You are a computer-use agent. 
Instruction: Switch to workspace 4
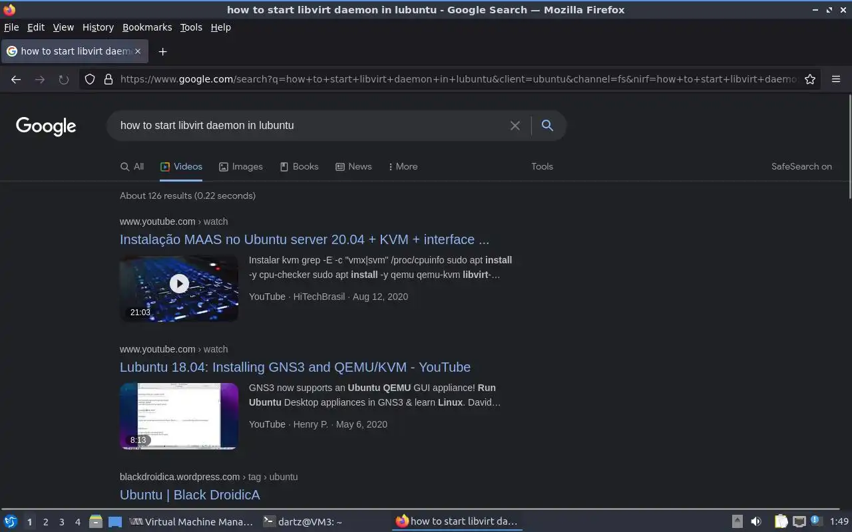click(x=78, y=522)
